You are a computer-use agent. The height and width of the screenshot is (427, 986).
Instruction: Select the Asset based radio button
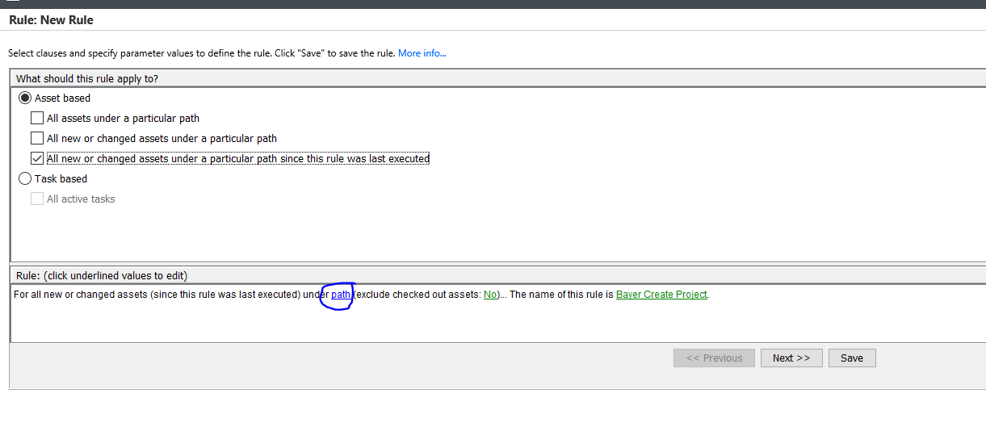(x=25, y=98)
